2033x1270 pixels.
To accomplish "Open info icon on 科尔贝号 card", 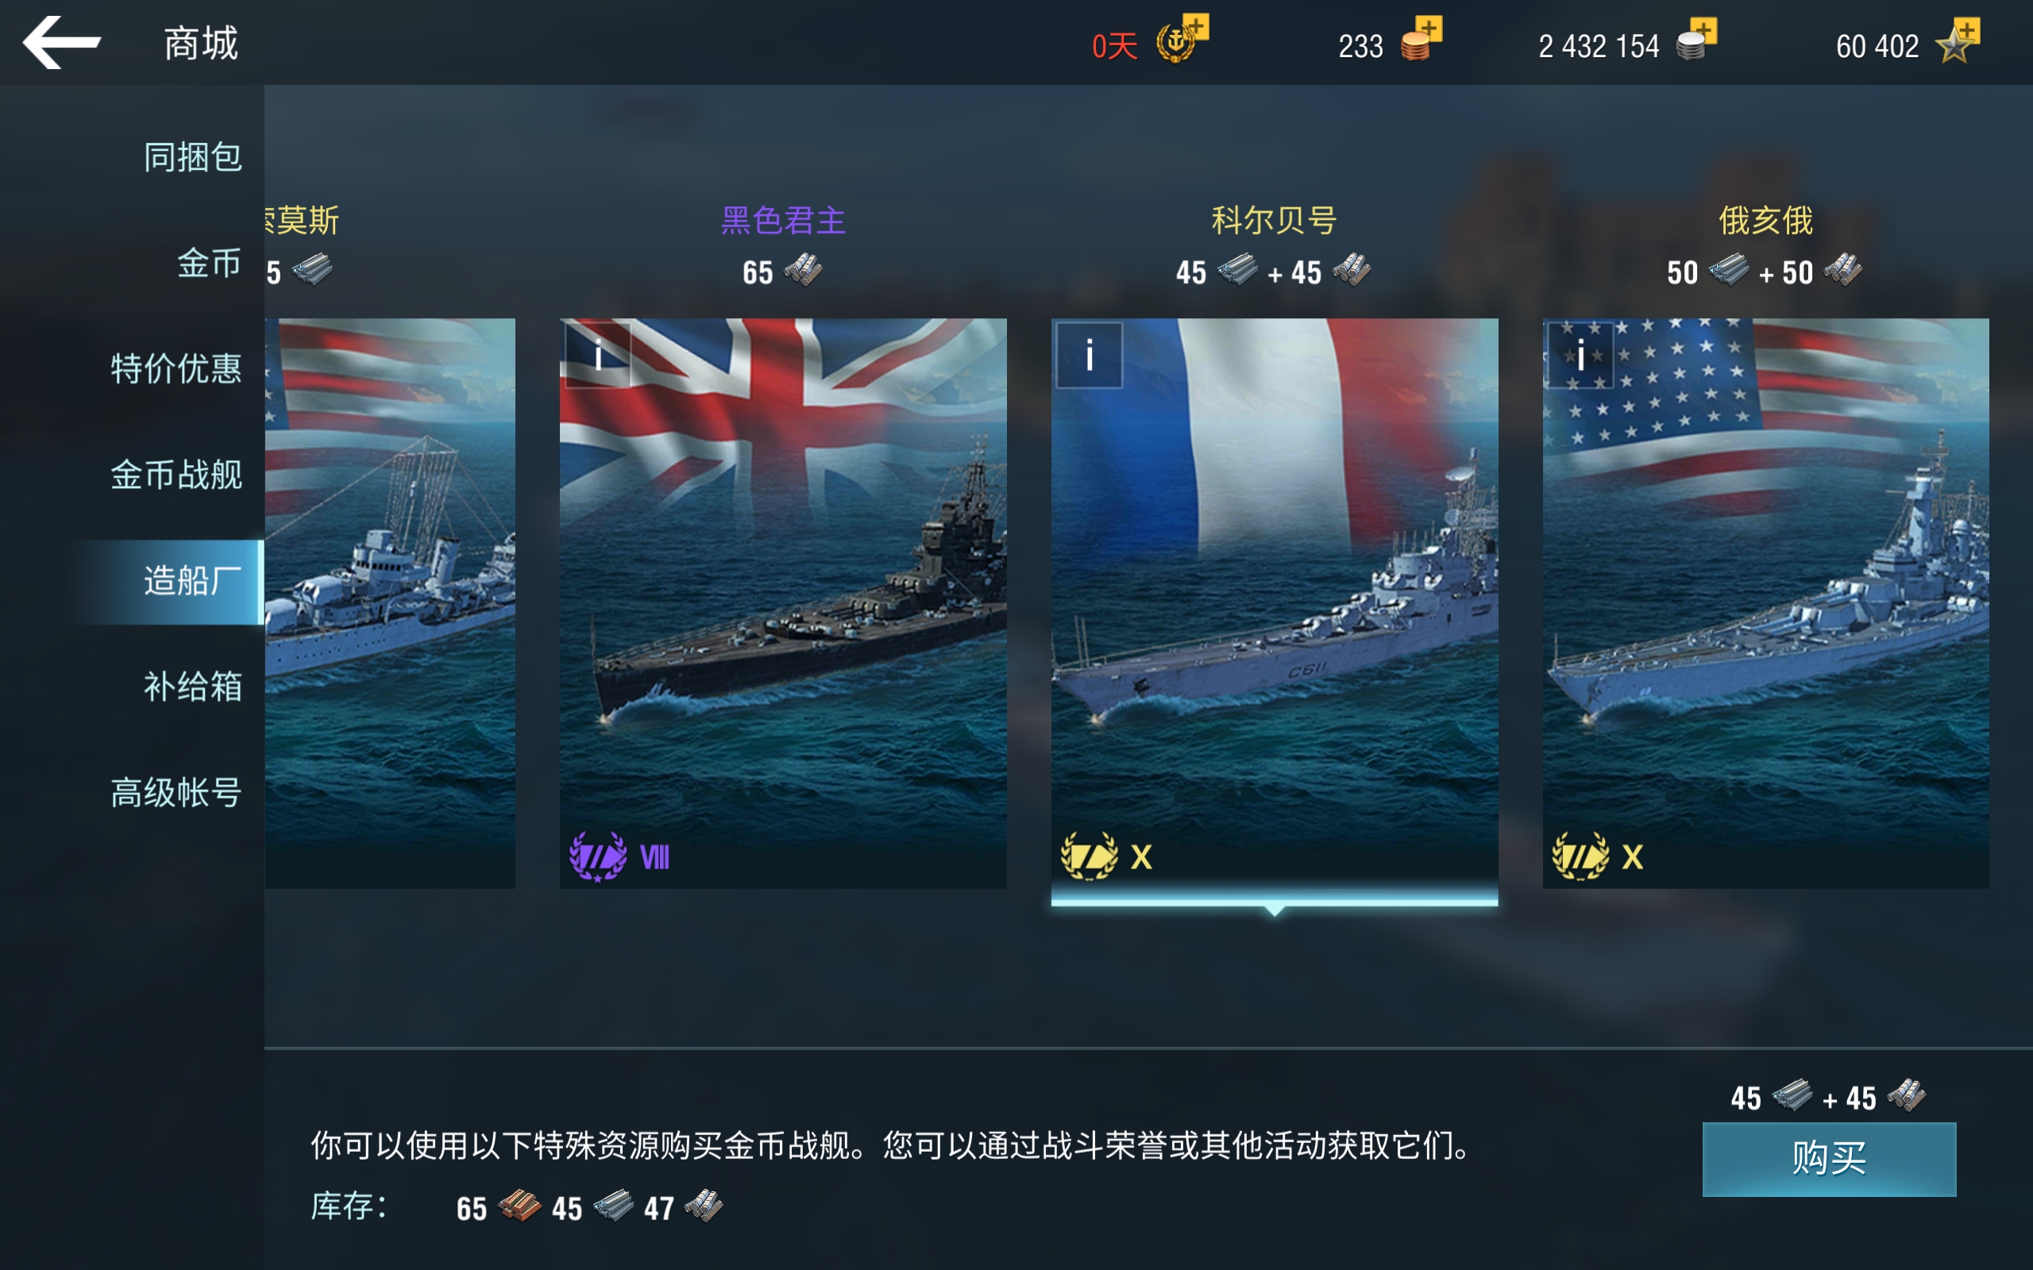I will tap(1089, 356).
